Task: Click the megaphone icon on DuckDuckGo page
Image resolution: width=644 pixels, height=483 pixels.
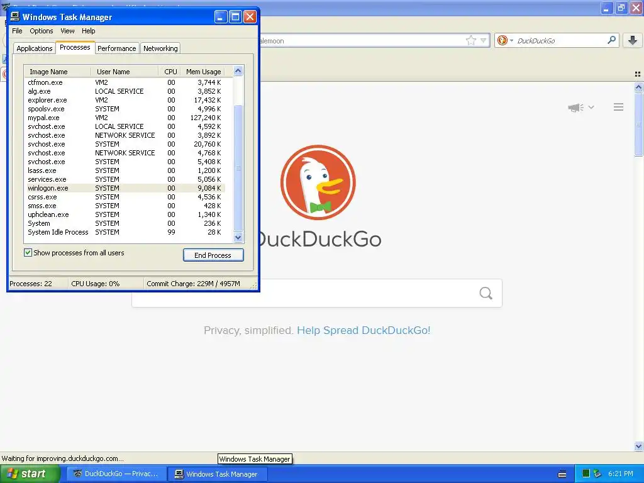Action: pos(575,108)
